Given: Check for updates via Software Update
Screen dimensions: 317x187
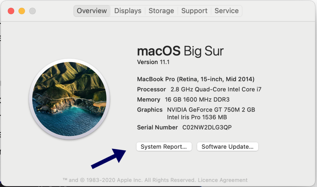Looking at the screenshot, I should pos(227,147).
